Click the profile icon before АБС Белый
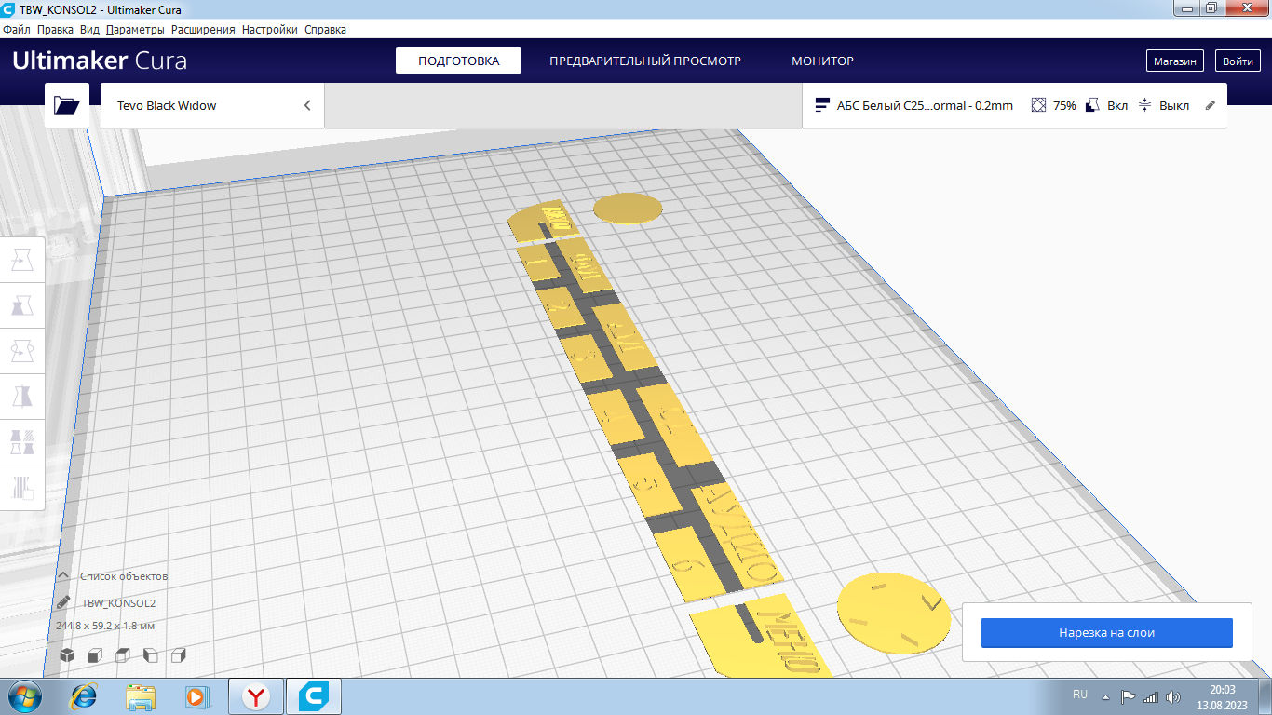This screenshot has width=1272, height=715. (822, 105)
